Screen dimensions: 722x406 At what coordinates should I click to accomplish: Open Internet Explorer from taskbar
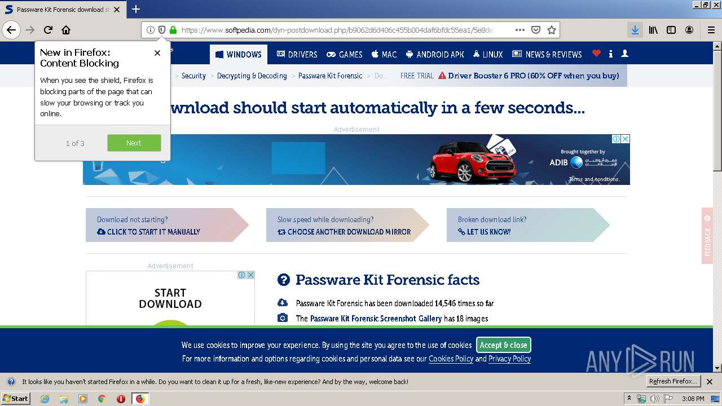click(45, 399)
